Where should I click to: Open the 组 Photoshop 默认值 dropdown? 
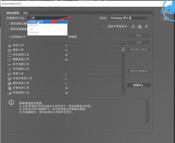(129, 18)
